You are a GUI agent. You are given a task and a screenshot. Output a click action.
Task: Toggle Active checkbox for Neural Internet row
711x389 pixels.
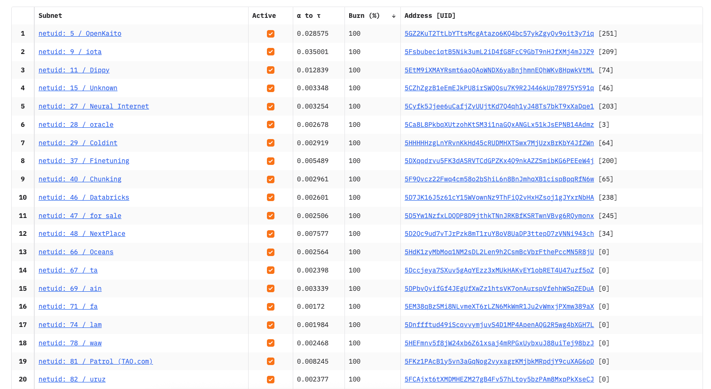coord(271,107)
